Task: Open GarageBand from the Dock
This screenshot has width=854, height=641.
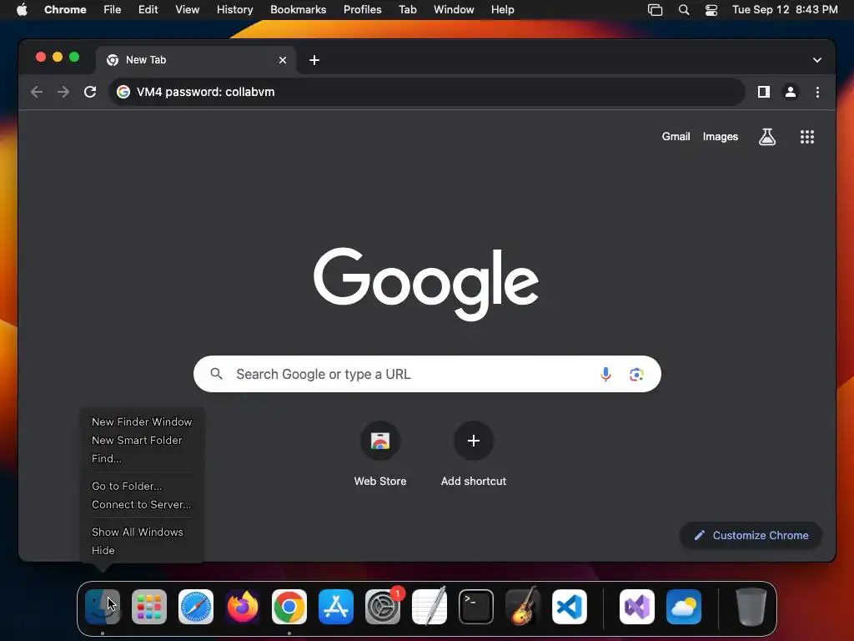Action: click(523, 607)
